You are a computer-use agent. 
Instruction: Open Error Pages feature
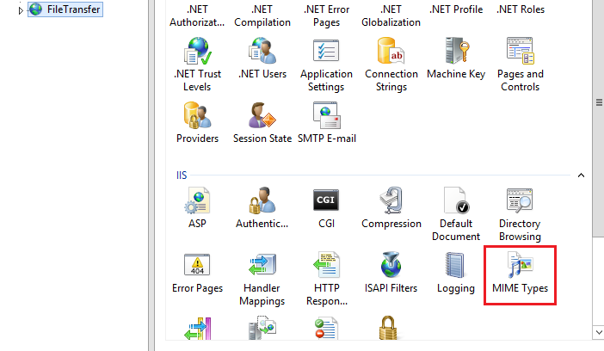coord(197,273)
